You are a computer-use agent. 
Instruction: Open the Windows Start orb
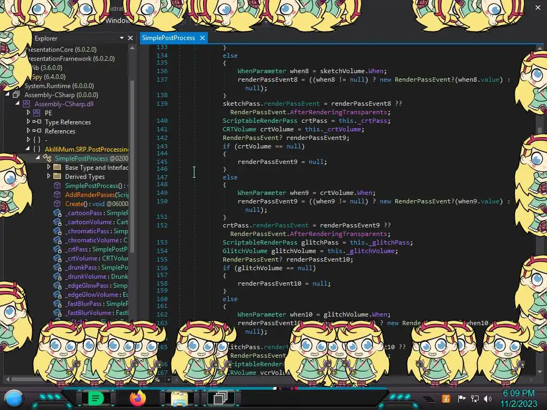point(13,398)
